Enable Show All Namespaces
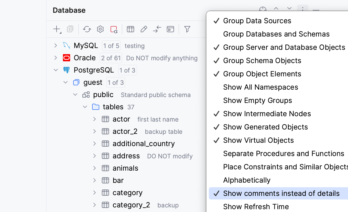Screen dimensions: 348x212 (x=261, y=87)
